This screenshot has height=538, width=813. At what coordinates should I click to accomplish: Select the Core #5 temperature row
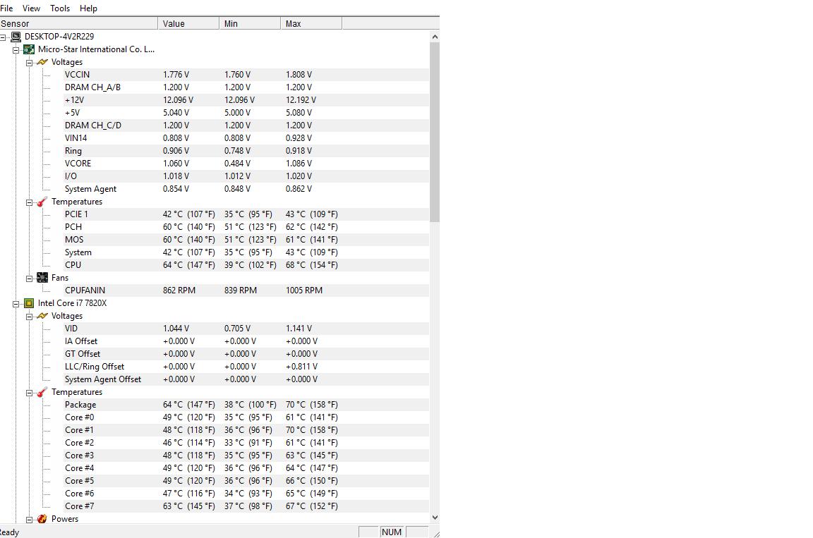(x=246, y=480)
